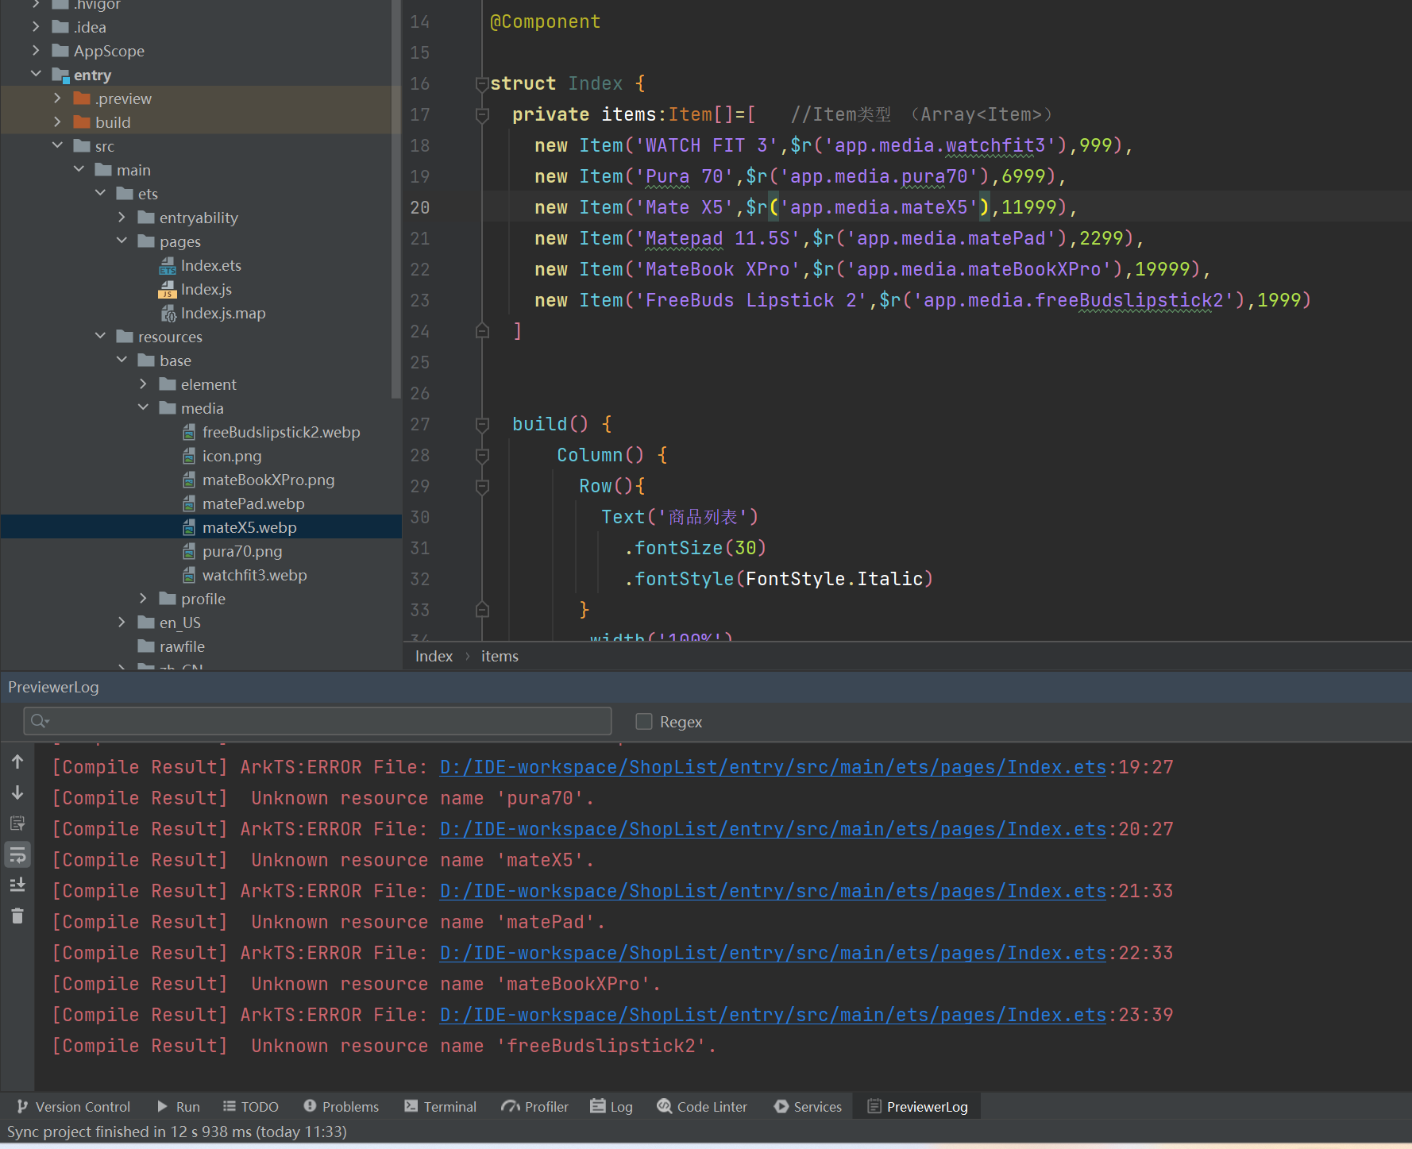This screenshot has height=1149, width=1412.
Task: Collapse the resources folder
Action: (100, 336)
